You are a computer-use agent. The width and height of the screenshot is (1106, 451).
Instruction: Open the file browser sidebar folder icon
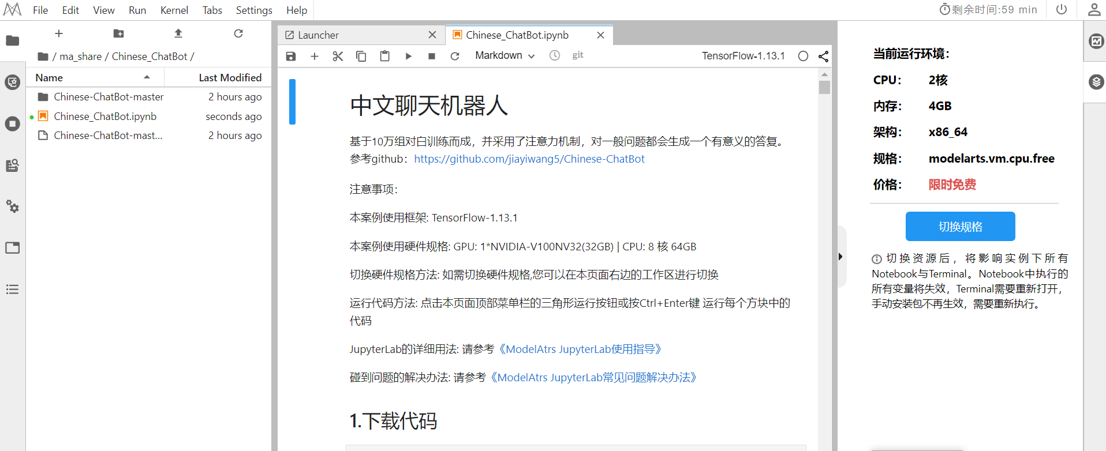(x=12, y=40)
